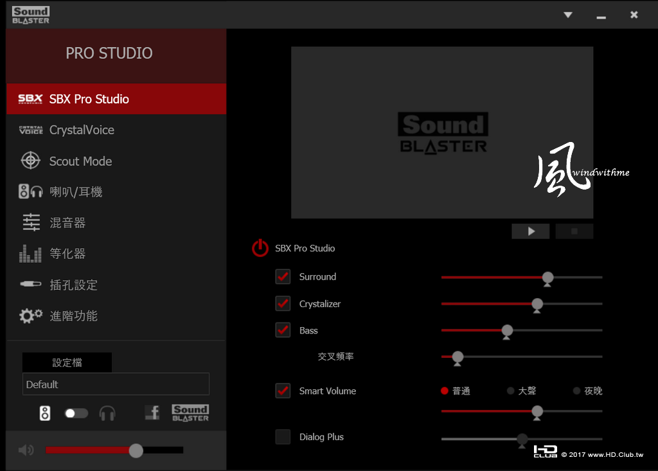This screenshot has width=658, height=471.
Task: Open the title bar dropdown arrow menu
Action: 567,15
